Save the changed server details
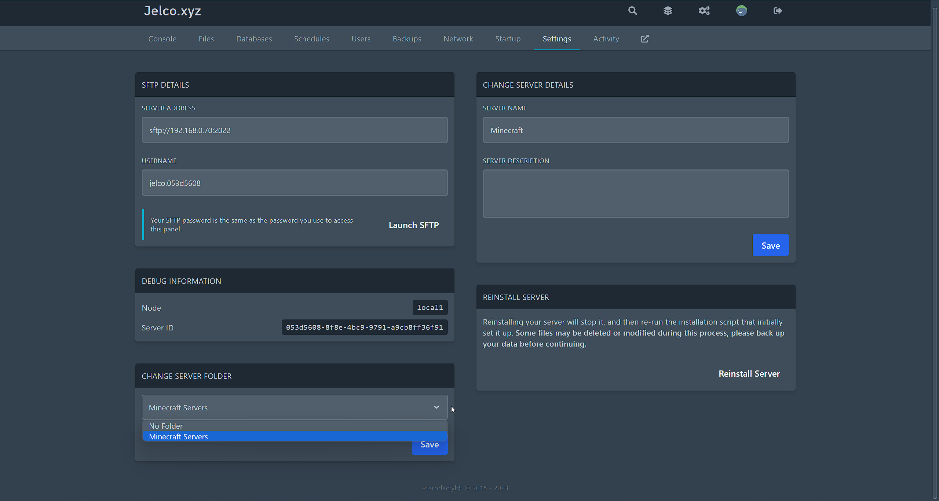This screenshot has width=939, height=501. (x=770, y=245)
